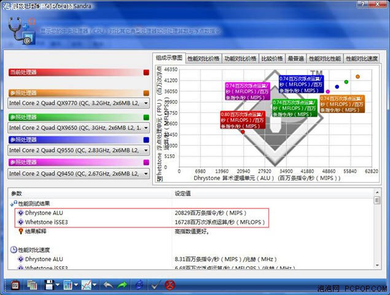Screen dimensions: 390x295
Task: Click the green forward arrow icon
Action: [x=122, y=285]
